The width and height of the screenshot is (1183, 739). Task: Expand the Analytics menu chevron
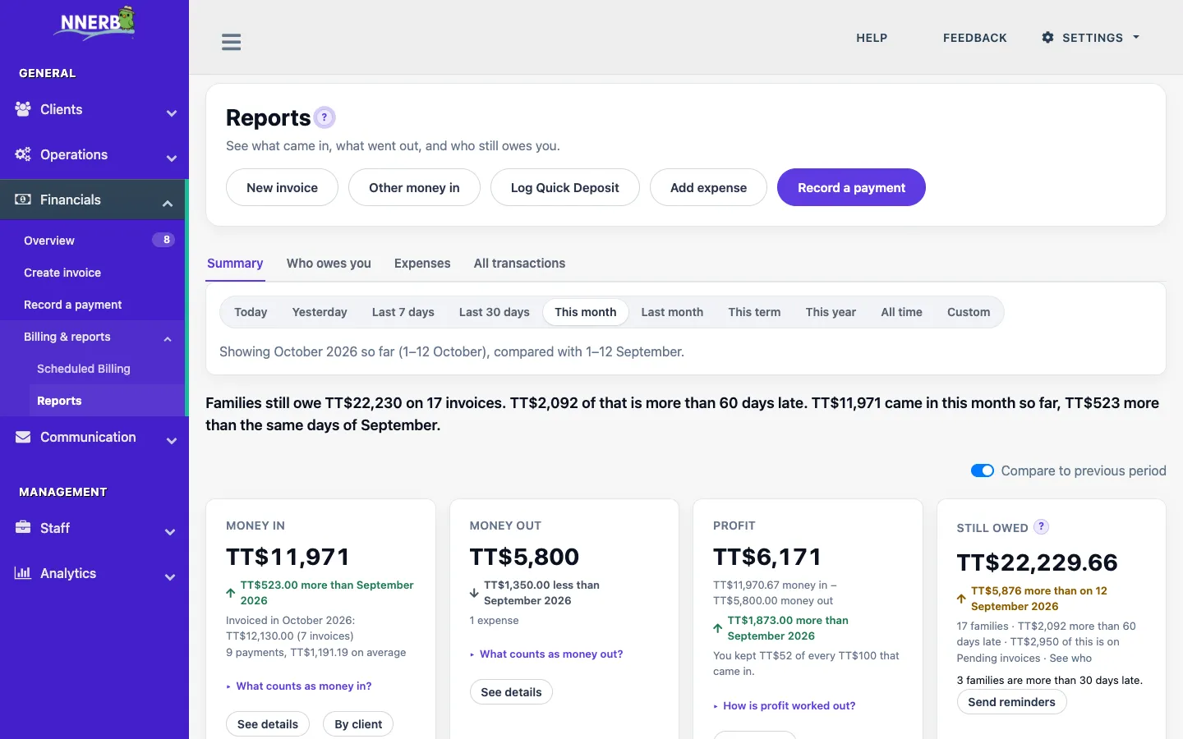170,577
